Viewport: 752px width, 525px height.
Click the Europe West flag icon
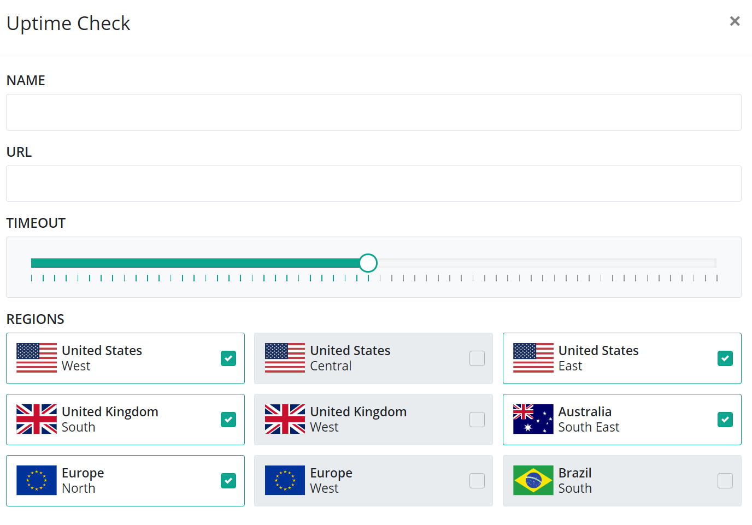[284, 481]
